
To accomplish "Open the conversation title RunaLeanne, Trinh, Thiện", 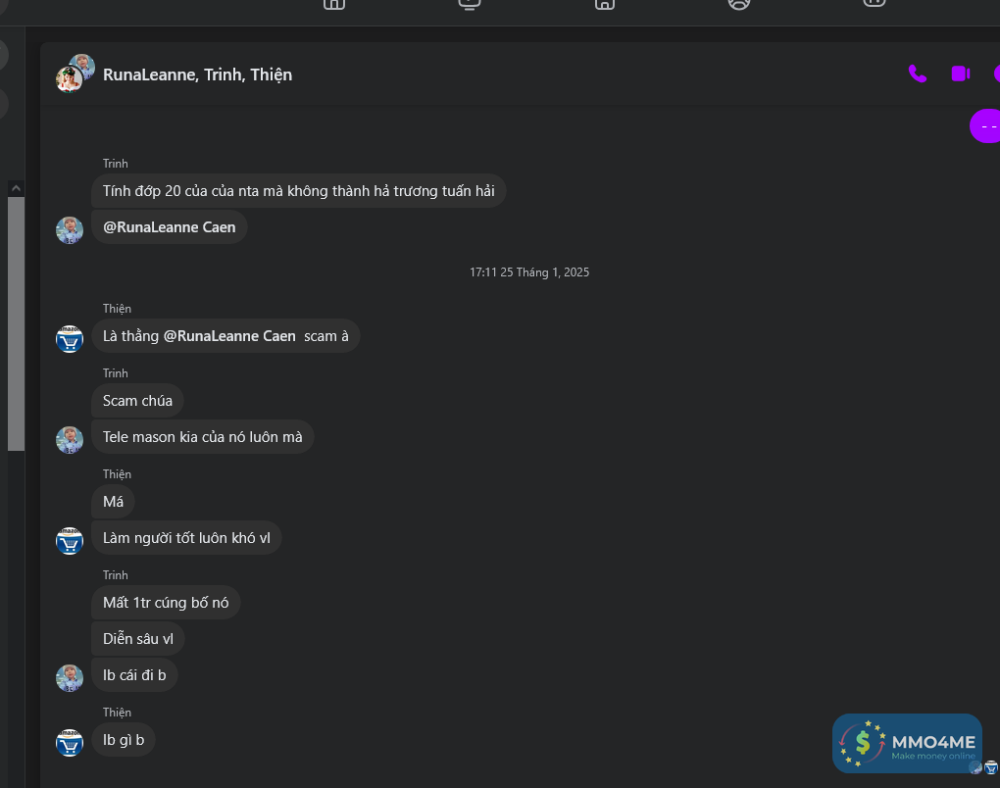I will pos(197,74).
